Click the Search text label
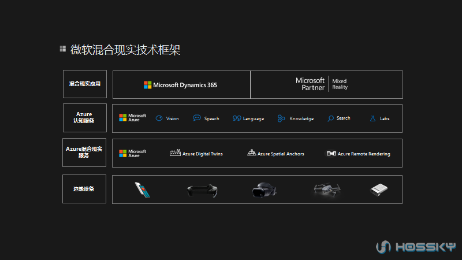This screenshot has height=260, width=462. tap(343, 118)
